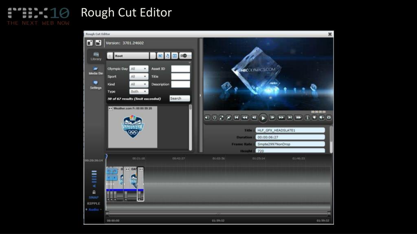This screenshot has width=417, height=234.
Task: Collapse the library panel splitter arrow
Action: click(200, 95)
